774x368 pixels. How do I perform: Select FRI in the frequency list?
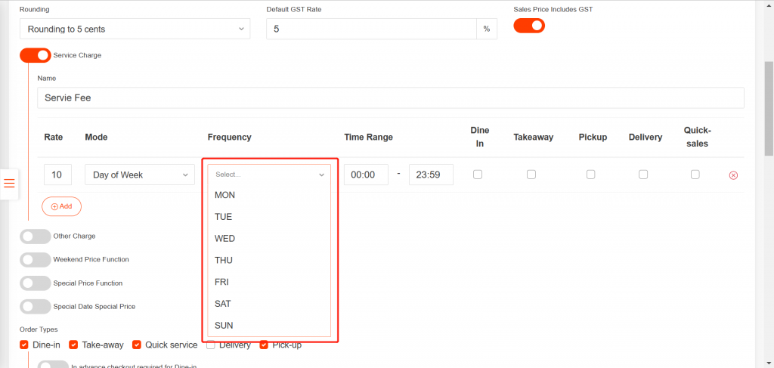point(221,282)
